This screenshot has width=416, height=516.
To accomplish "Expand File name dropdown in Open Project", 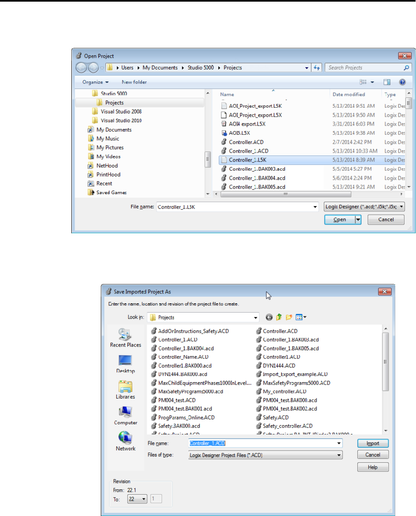I will [315, 207].
